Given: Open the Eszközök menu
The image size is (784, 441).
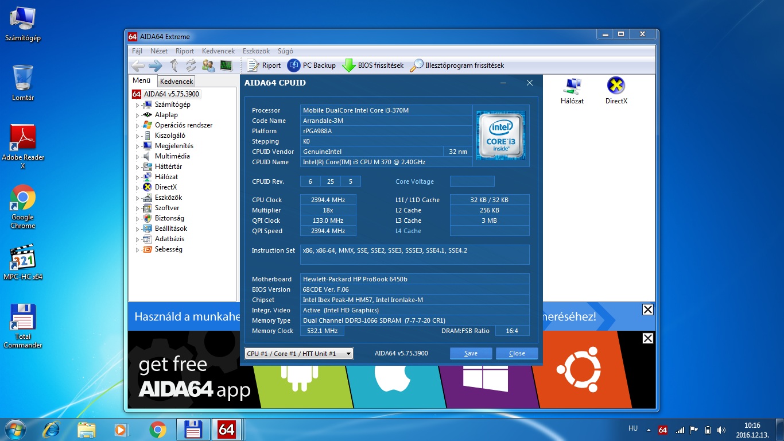Looking at the screenshot, I should pyautogui.click(x=256, y=51).
